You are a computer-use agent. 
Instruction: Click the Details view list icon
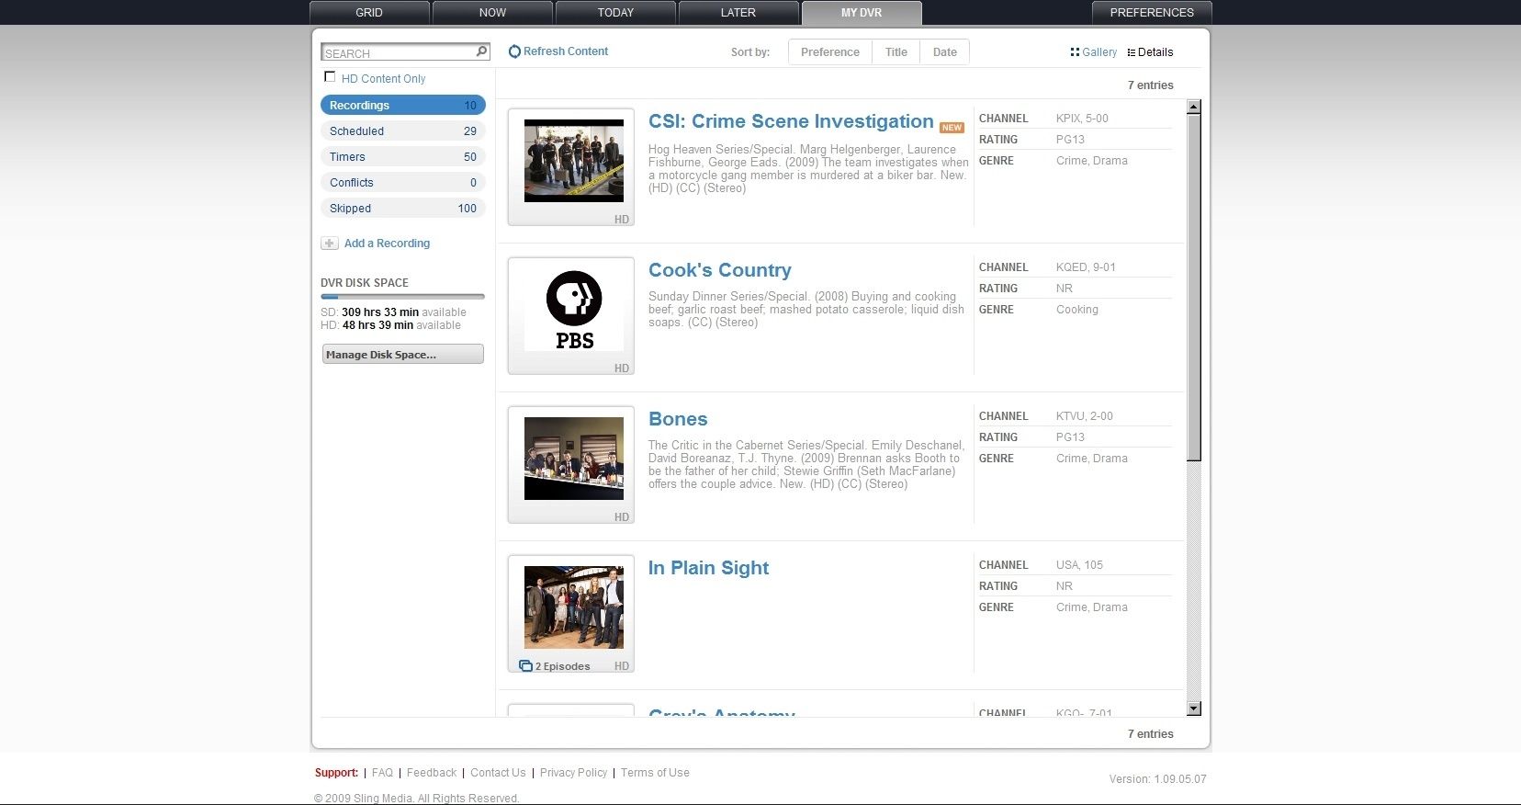[x=1131, y=52]
